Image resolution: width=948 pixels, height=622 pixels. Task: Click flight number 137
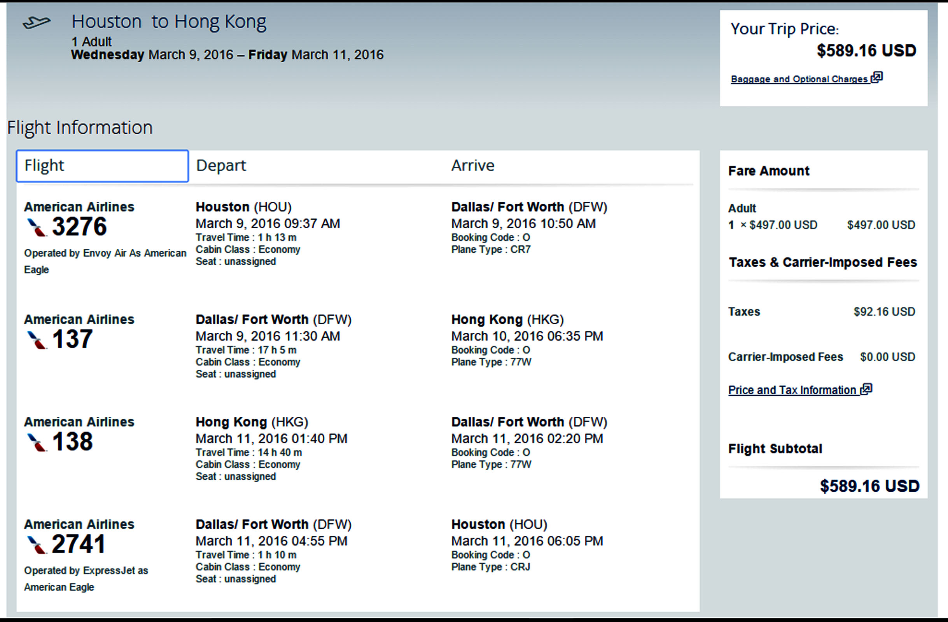pyautogui.click(x=72, y=340)
